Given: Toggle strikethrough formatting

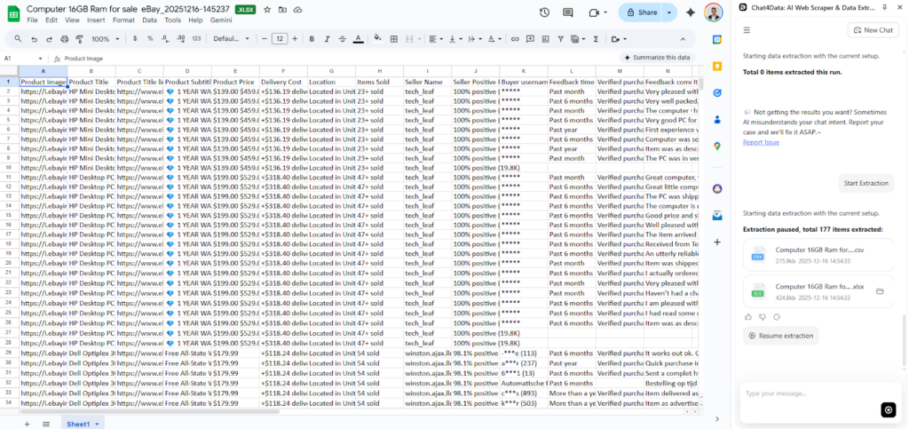Looking at the screenshot, I should (343, 39).
